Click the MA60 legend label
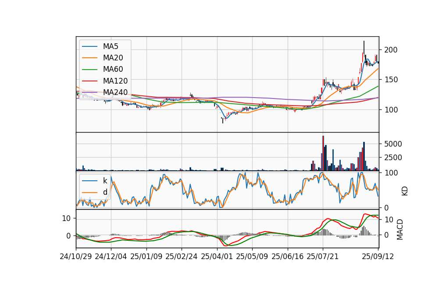 (113, 70)
